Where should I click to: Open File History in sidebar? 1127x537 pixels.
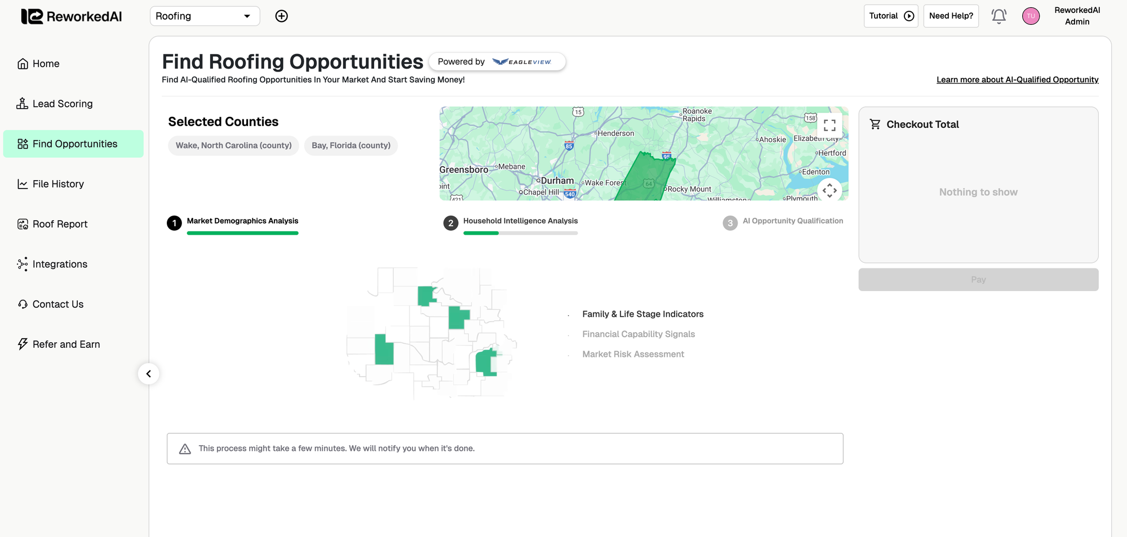58,184
